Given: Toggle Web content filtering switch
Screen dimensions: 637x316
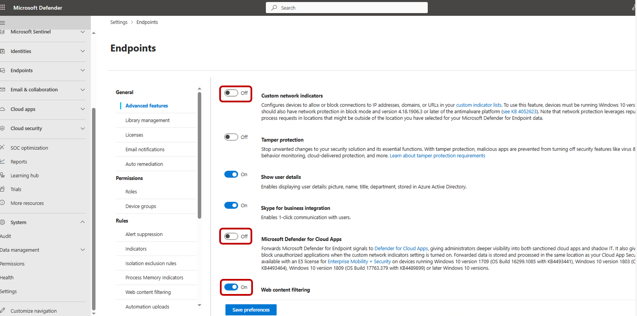Looking at the screenshot, I should 231,287.
